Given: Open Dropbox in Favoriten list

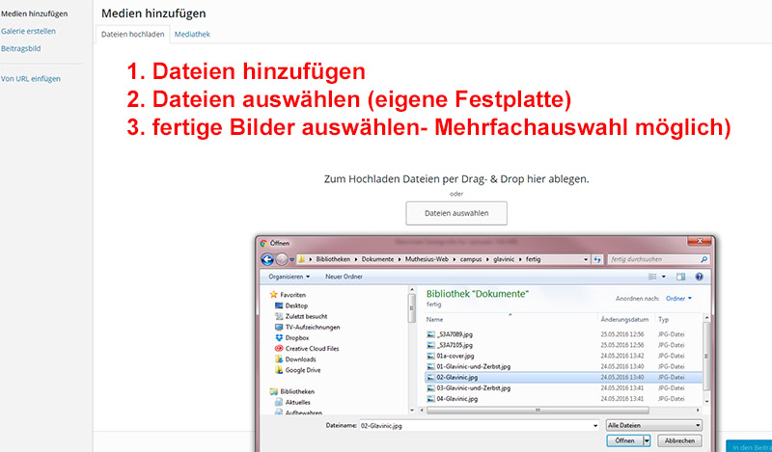Looking at the screenshot, I should coord(296,337).
